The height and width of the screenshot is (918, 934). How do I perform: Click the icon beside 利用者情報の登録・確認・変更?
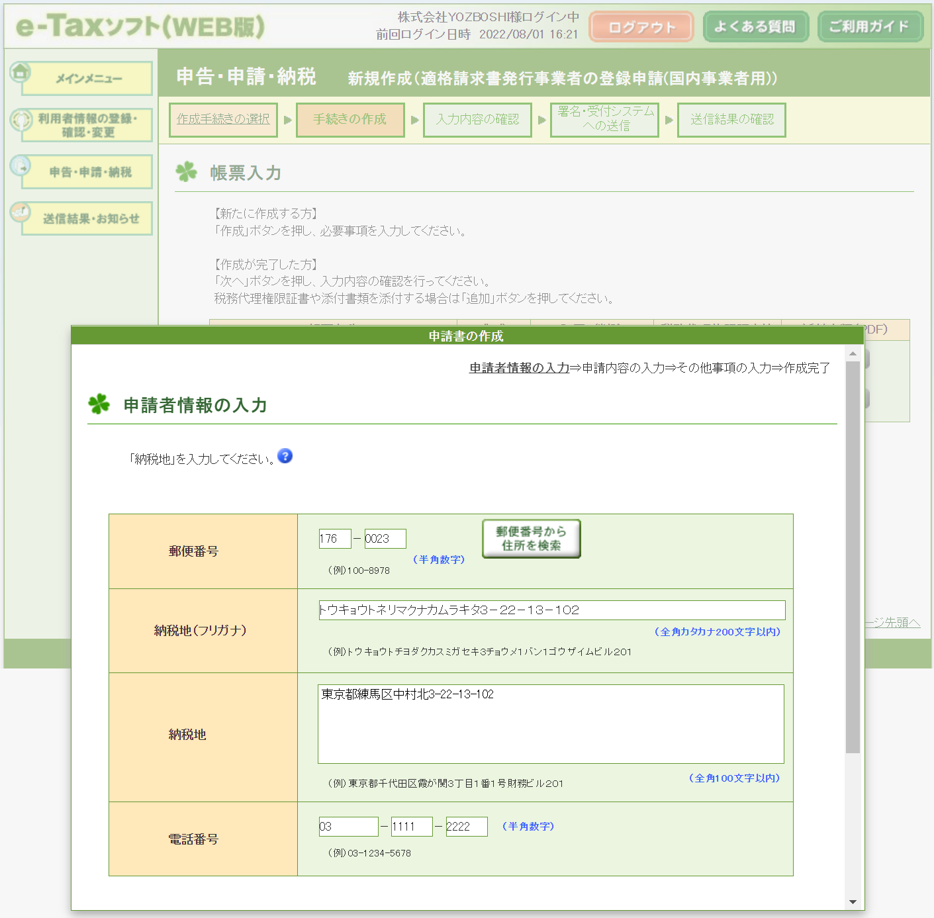tap(21, 119)
